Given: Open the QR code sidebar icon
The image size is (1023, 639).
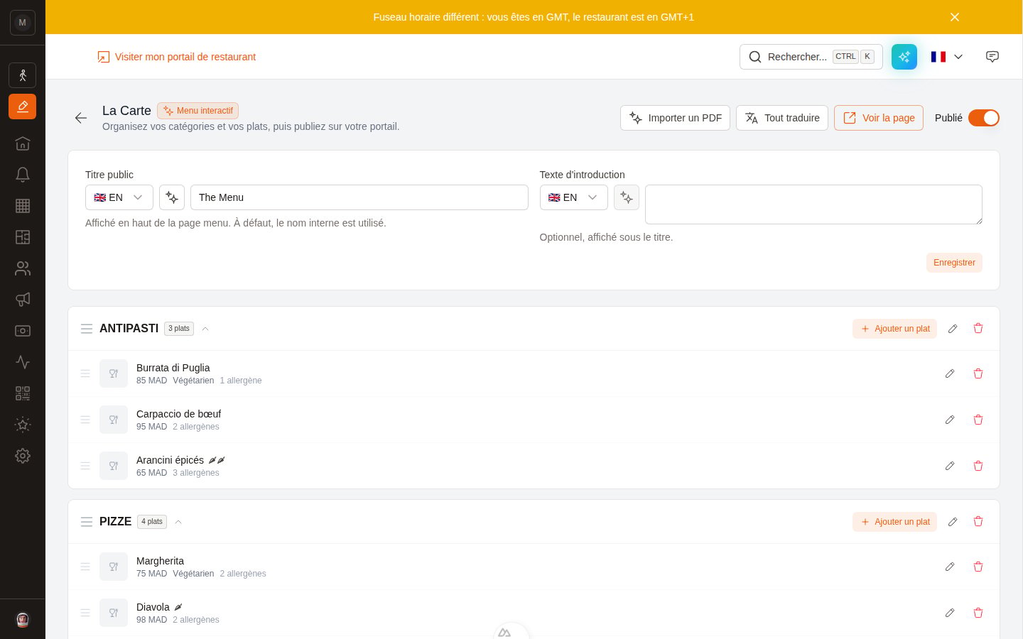Looking at the screenshot, I should (x=23, y=393).
